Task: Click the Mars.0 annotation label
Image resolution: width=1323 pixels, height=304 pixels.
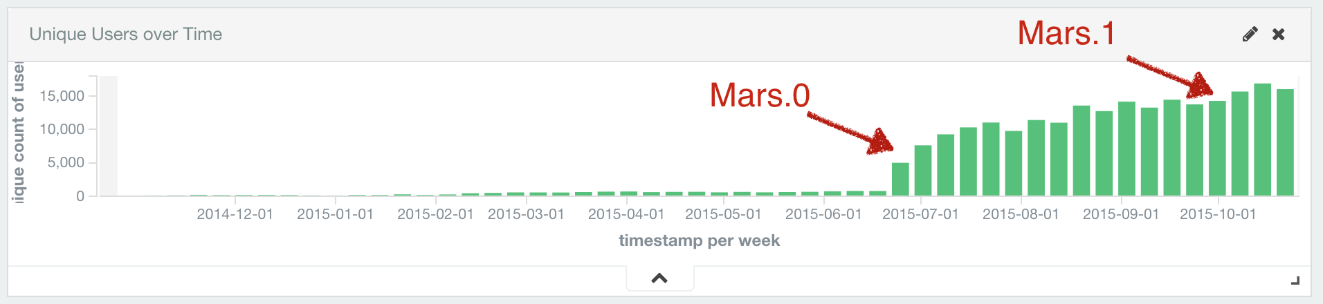Action: coord(760,95)
